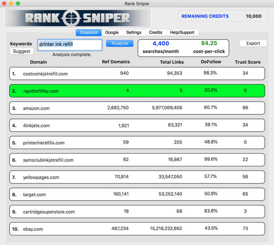Click ebay.com total links 15,218,232,662
Screen dimensions: 274x245
click(x=166, y=229)
